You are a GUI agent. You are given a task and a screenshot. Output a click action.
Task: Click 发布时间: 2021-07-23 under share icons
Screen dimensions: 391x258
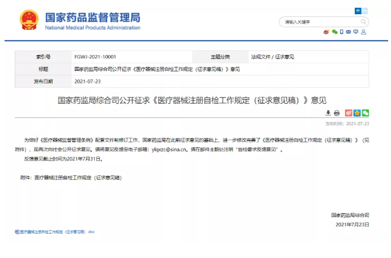(347, 124)
